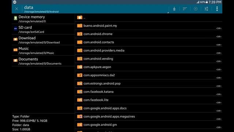Open com.facebook.lite folder
This screenshot has height=132, width=234.
click(x=149, y=100)
